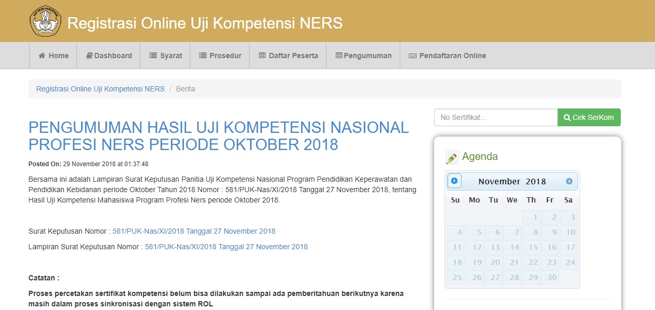The height and width of the screenshot is (310, 655).
Task: Click the magnifier icon on Cek SerKom button
Action: click(x=567, y=117)
